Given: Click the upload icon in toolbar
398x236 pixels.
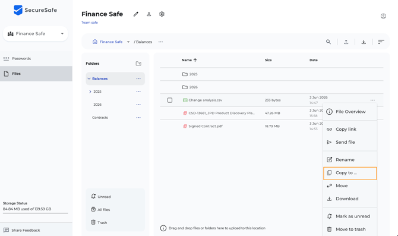Looking at the screenshot, I should 346,42.
